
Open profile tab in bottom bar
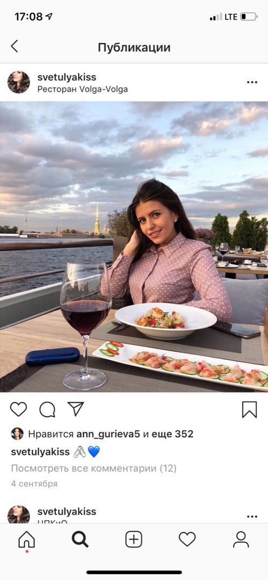click(241, 539)
